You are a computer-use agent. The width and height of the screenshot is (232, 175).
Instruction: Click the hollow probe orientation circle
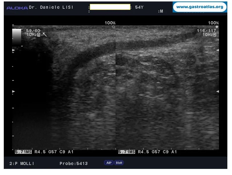(x=113, y=27)
